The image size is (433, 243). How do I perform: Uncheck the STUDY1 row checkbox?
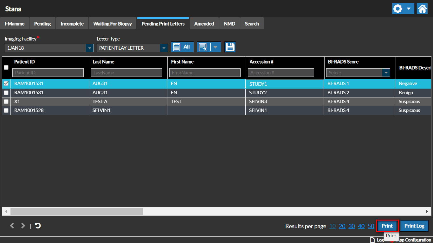point(6,84)
